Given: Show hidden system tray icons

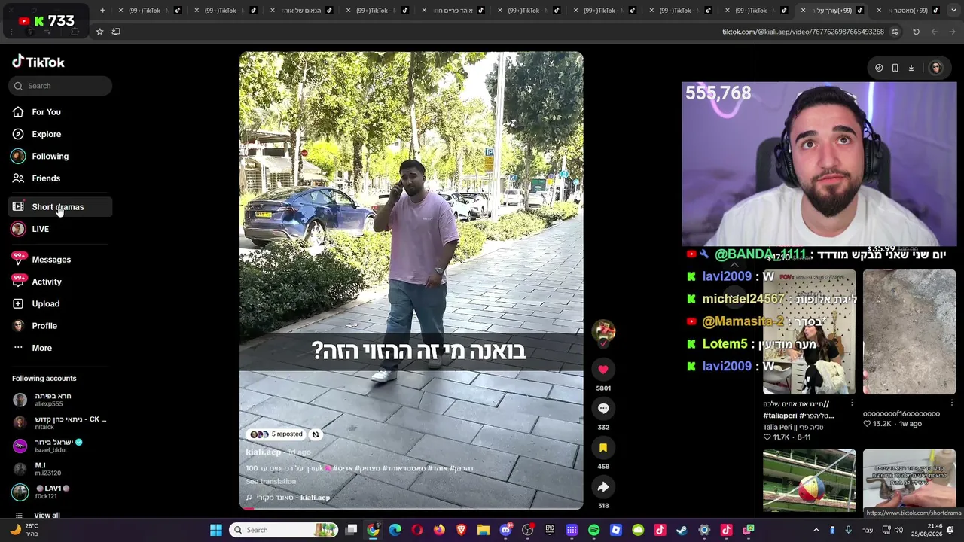Looking at the screenshot, I should (x=816, y=530).
